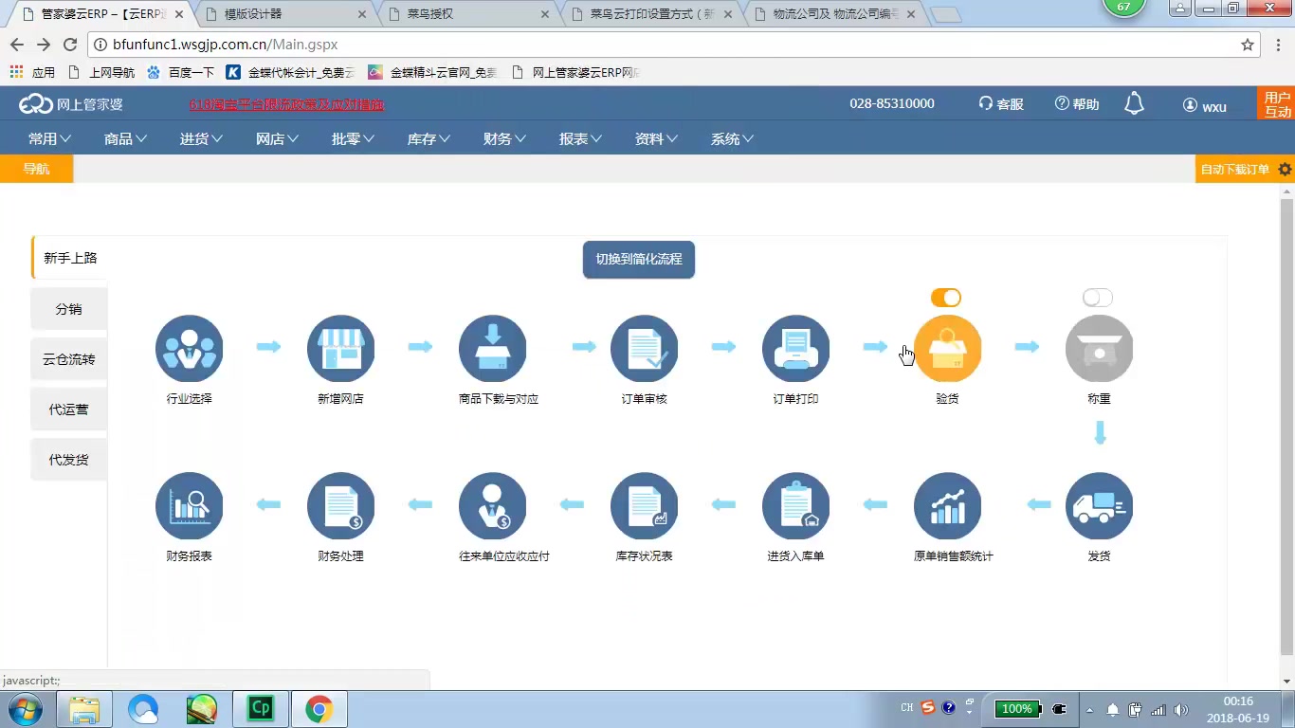The image size is (1295, 728).
Task: Click the notification bell icon
Action: [x=1134, y=104]
